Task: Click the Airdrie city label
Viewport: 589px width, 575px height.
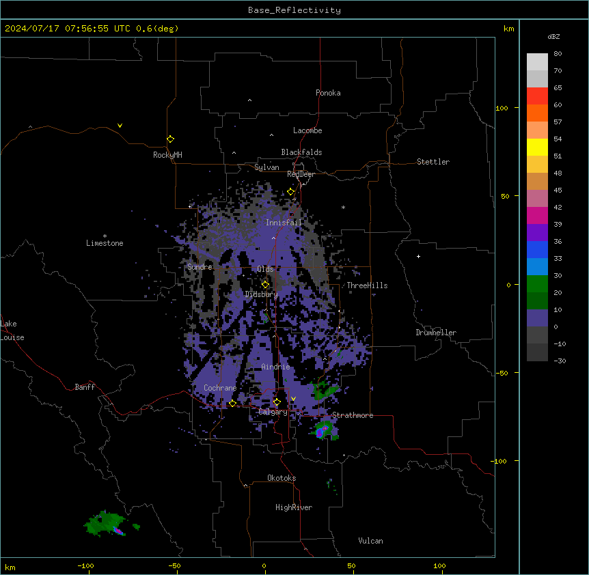Action: [275, 367]
